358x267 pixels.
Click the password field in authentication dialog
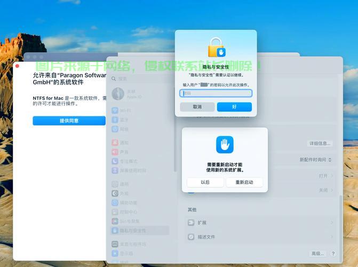click(x=216, y=93)
